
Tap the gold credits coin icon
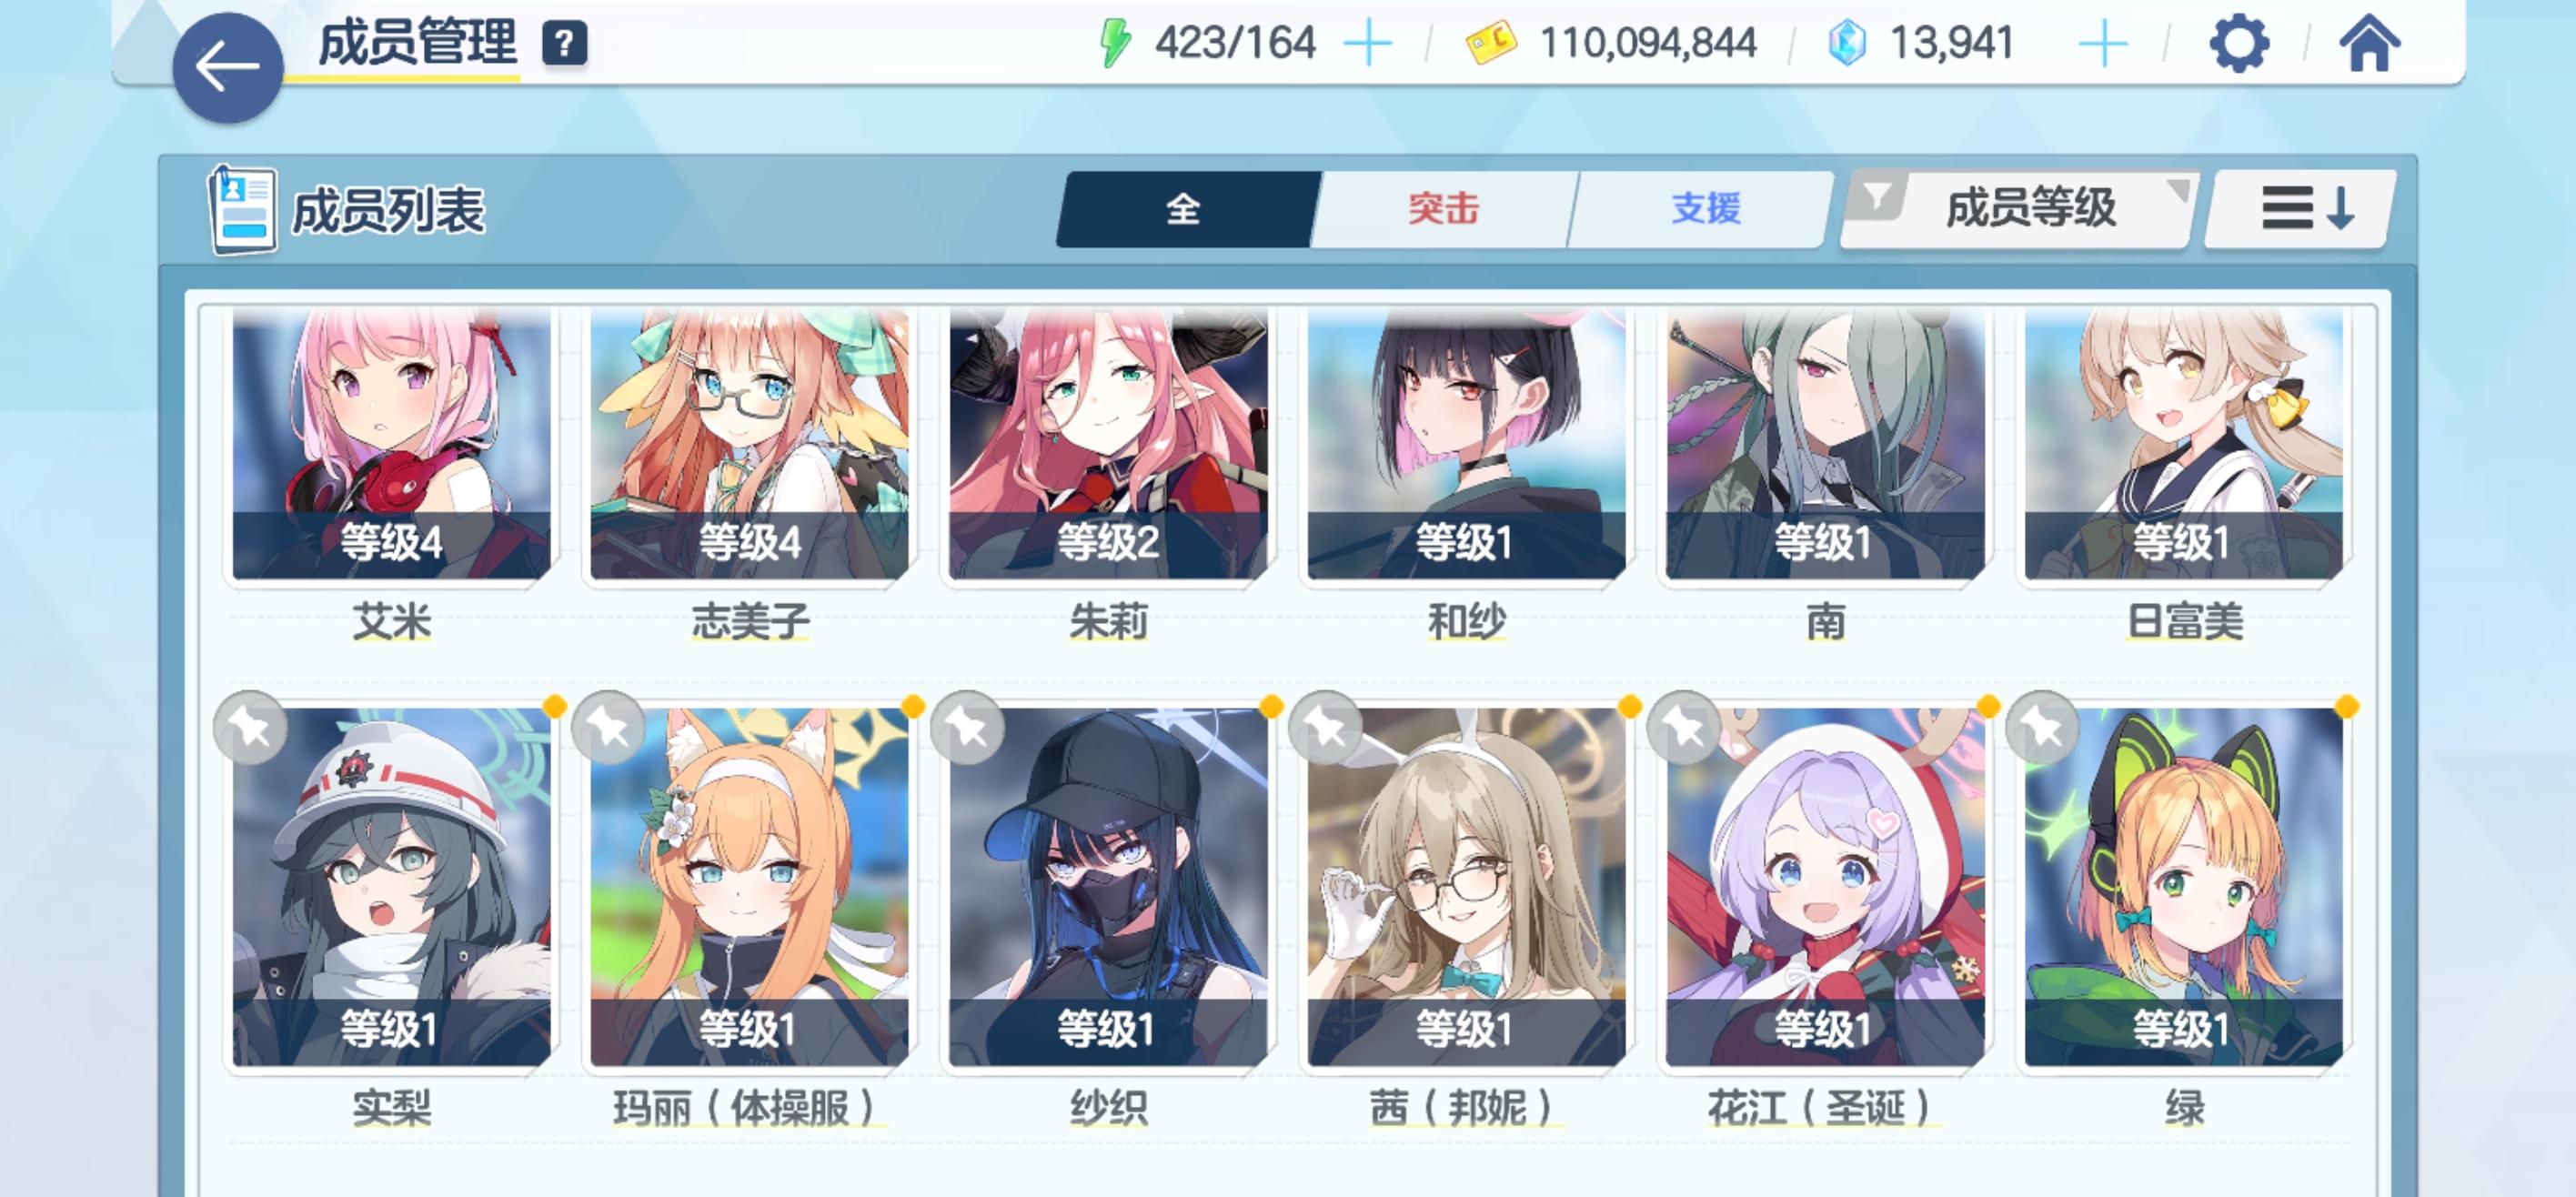pos(1491,43)
